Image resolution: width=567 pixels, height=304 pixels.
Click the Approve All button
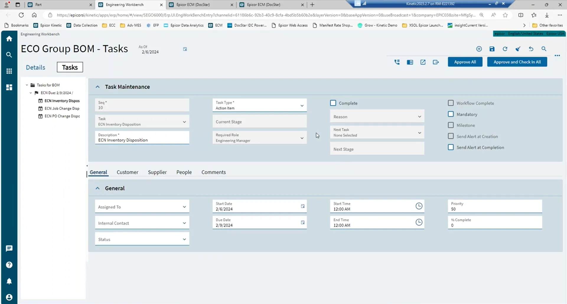465,62
